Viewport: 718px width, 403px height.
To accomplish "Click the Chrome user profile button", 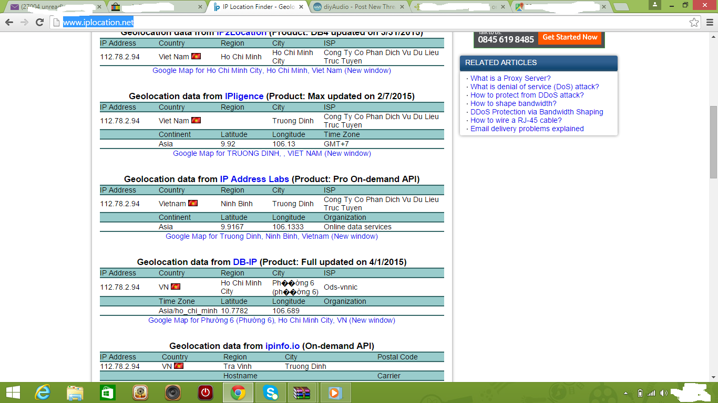I will [x=654, y=4].
